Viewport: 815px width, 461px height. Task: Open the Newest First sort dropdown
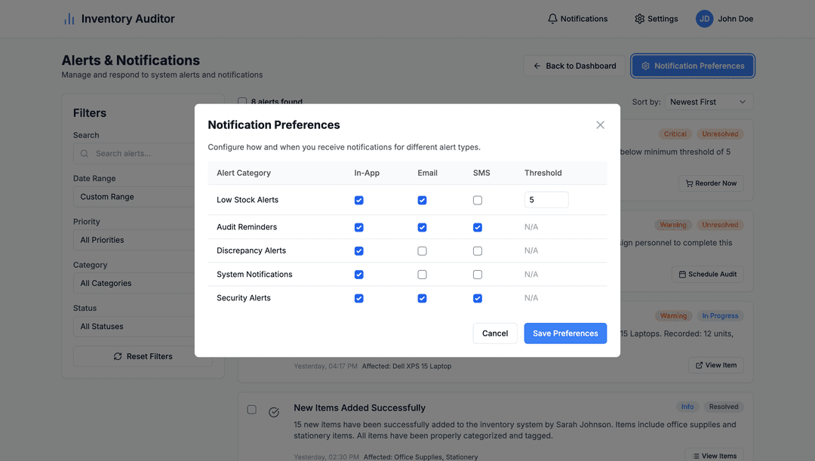click(x=708, y=101)
